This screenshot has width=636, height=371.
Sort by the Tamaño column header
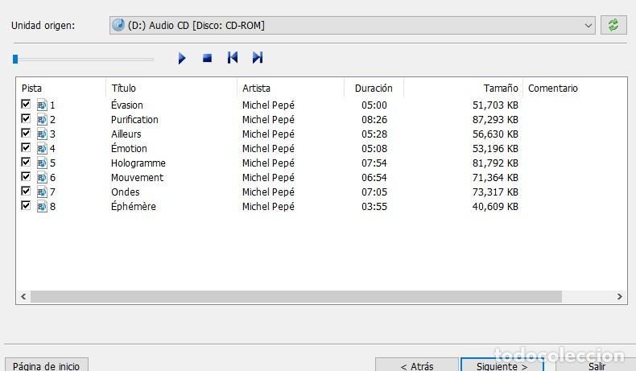tap(463, 88)
